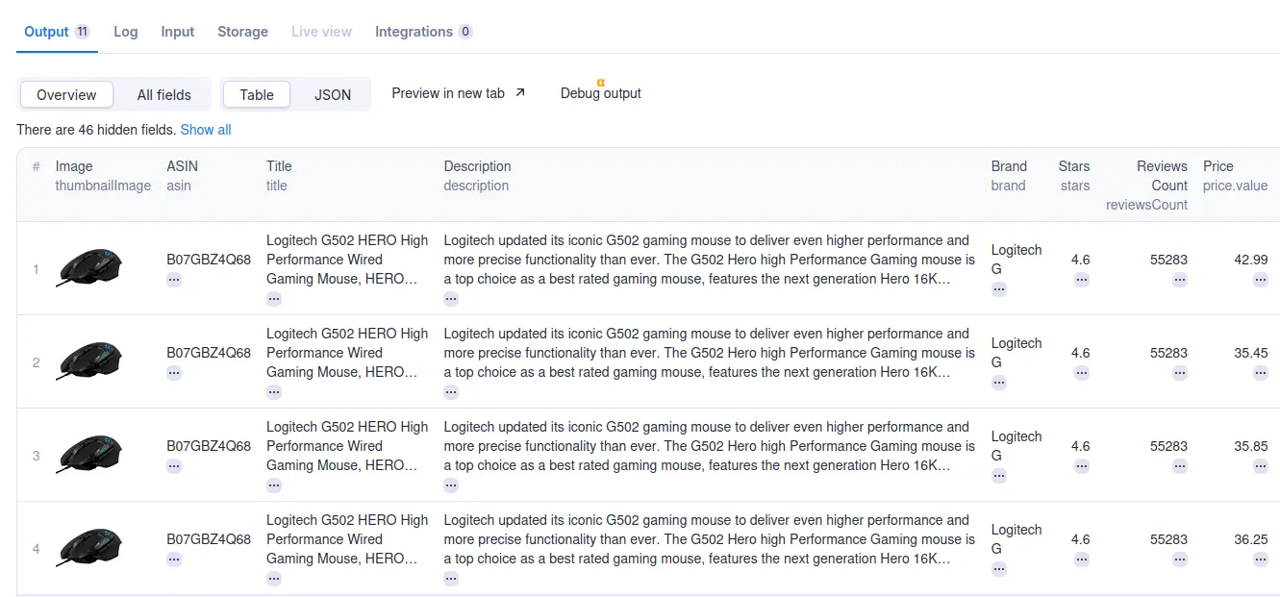Go to the Storage tab
The height and width of the screenshot is (597, 1280).
pos(242,32)
